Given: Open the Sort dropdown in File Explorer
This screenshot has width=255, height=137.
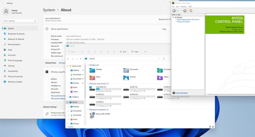Looking at the screenshot, I should point(124,52).
